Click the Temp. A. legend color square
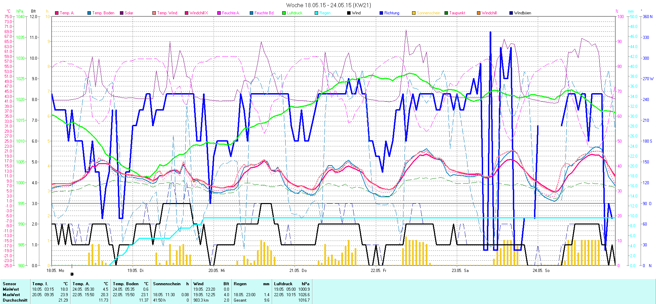Viewport: 656px width, 304px height. pos(57,13)
